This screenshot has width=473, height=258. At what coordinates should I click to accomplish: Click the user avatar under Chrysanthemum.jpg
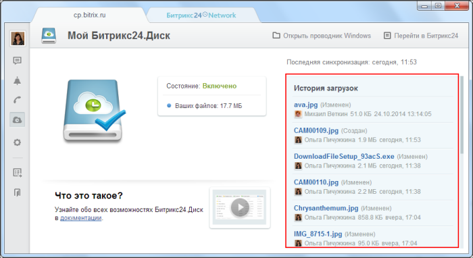click(298, 217)
